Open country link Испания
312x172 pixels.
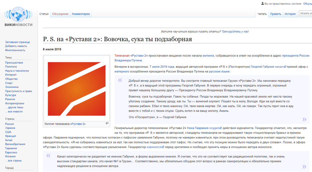[10, 156]
